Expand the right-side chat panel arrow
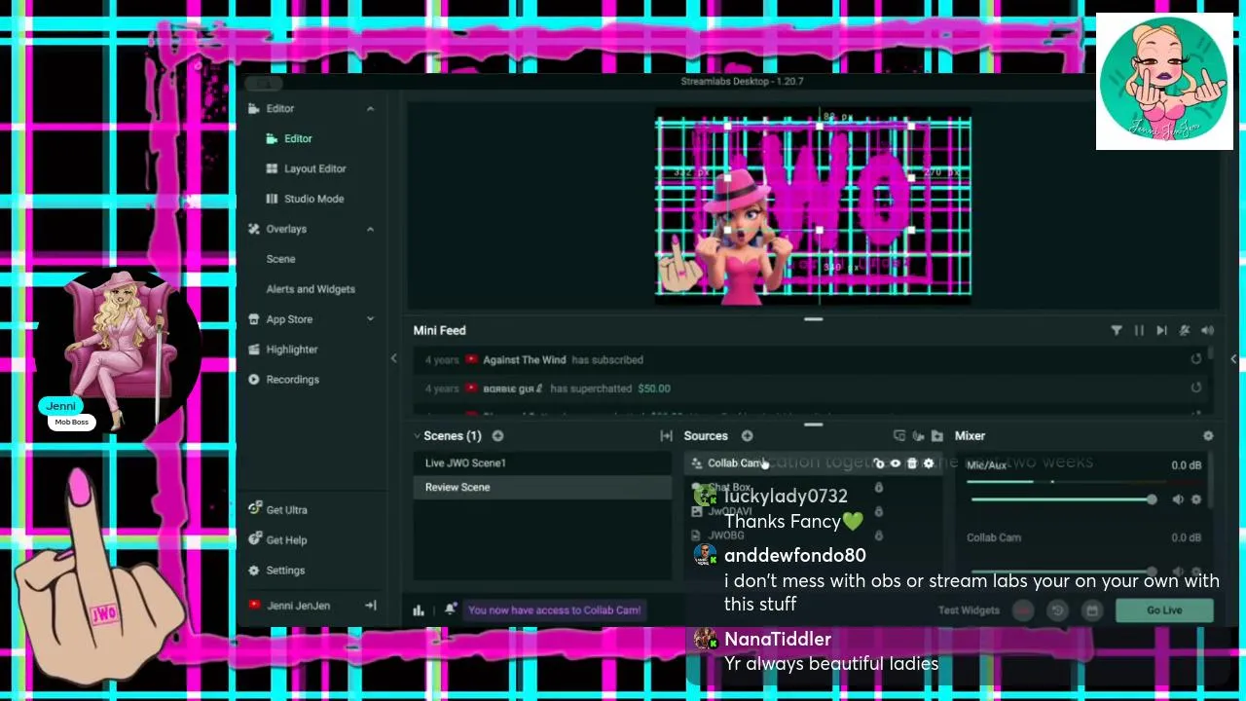The width and height of the screenshot is (1246, 701). pos(1233,359)
